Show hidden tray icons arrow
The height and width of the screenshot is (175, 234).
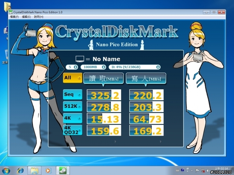point(192,171)
